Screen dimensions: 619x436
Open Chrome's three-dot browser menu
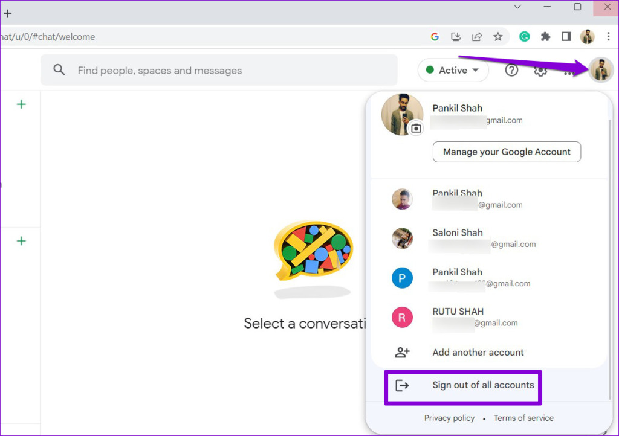point(609,37)
